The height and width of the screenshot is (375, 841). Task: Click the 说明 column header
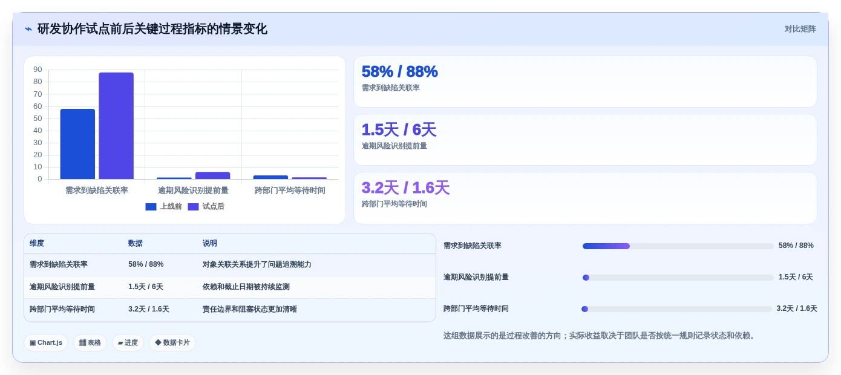210,243
